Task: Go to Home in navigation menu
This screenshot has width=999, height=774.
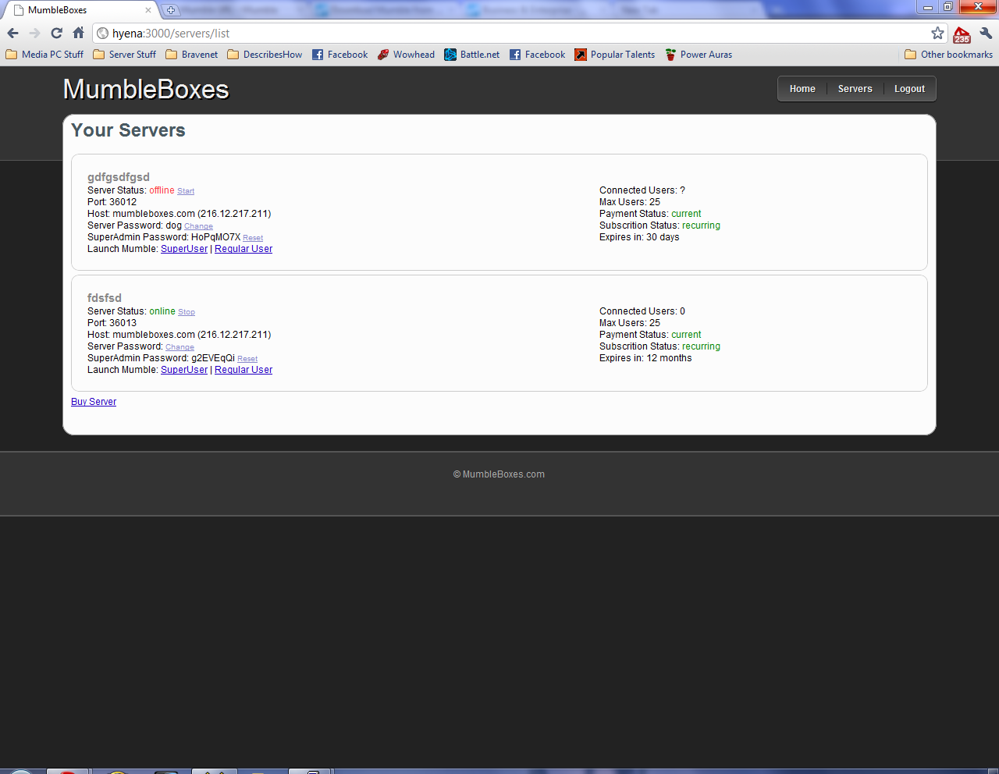Action: [x=802, y=89]
